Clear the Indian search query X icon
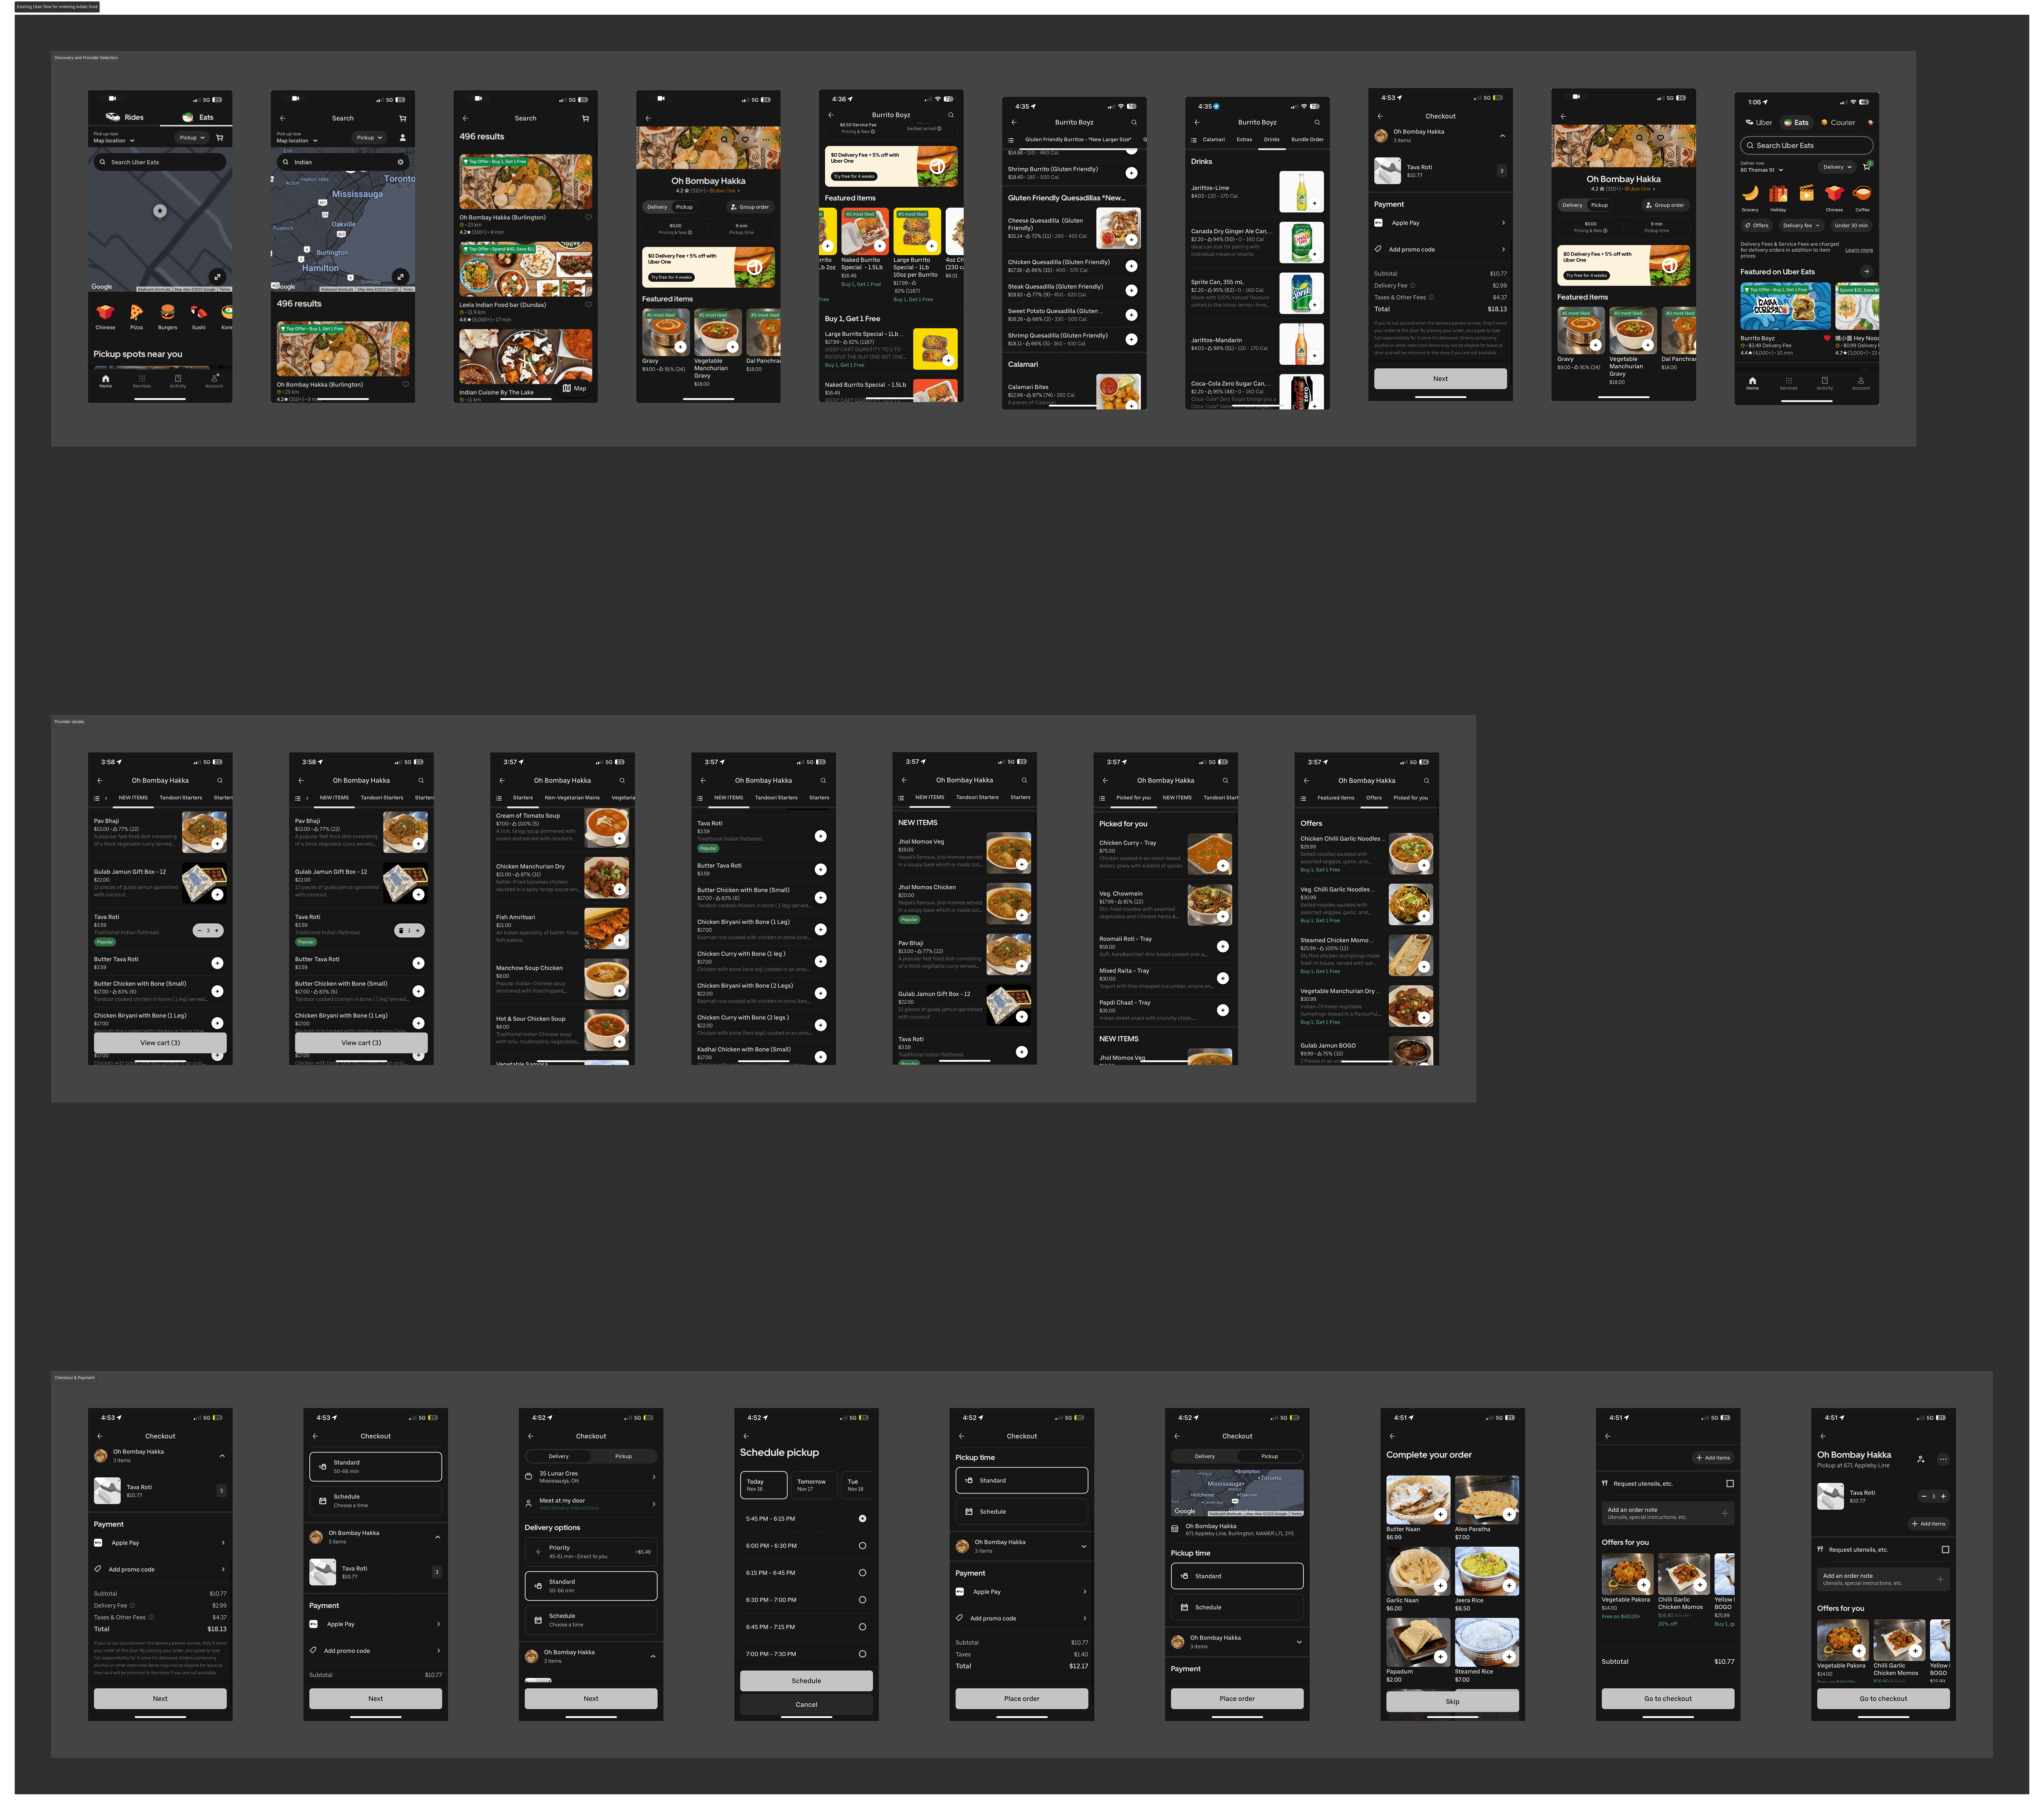Viewport: 2044px width, 1809px height. (401, 162)
